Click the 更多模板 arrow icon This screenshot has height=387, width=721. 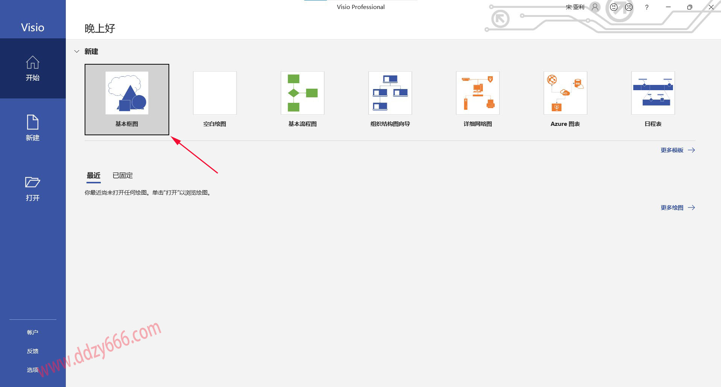pos(691,150)
